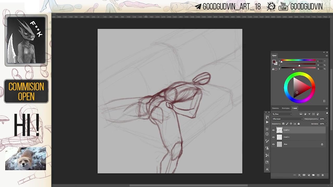Click the COMMISION OPEN banner
The width and height of the screenshot is (333, 187).
[26, 91]
